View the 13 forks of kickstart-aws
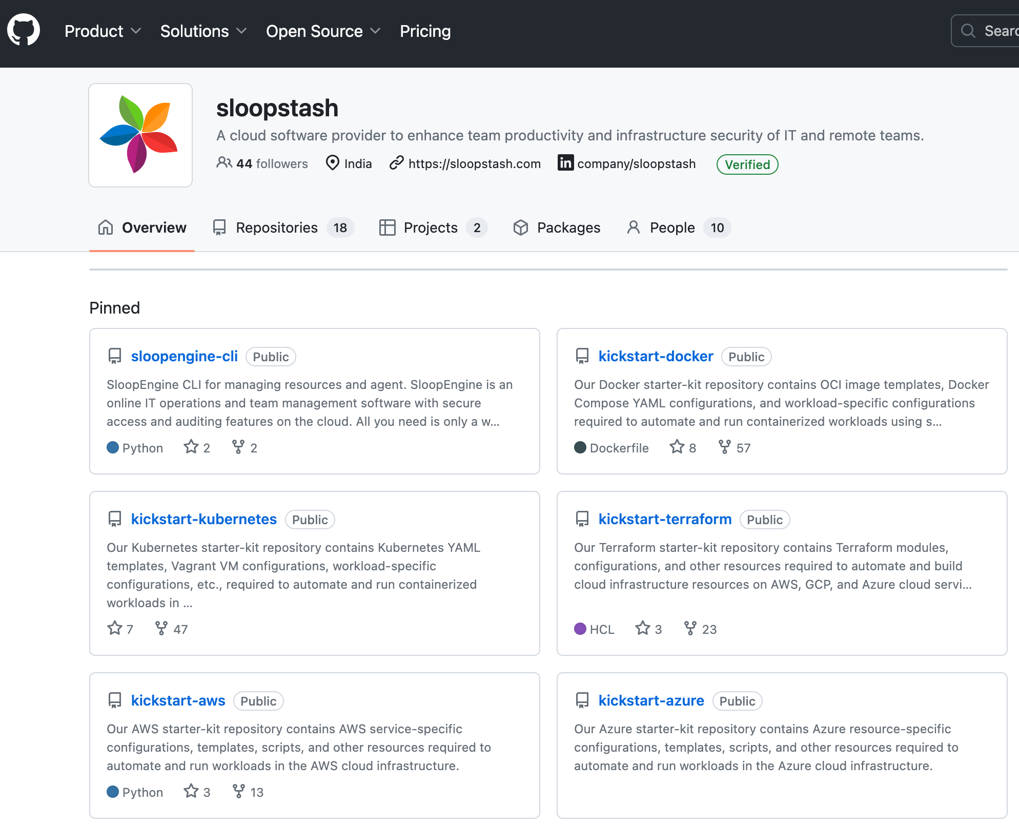Viewport: 1019px width, 827px height. click(248, 792)
